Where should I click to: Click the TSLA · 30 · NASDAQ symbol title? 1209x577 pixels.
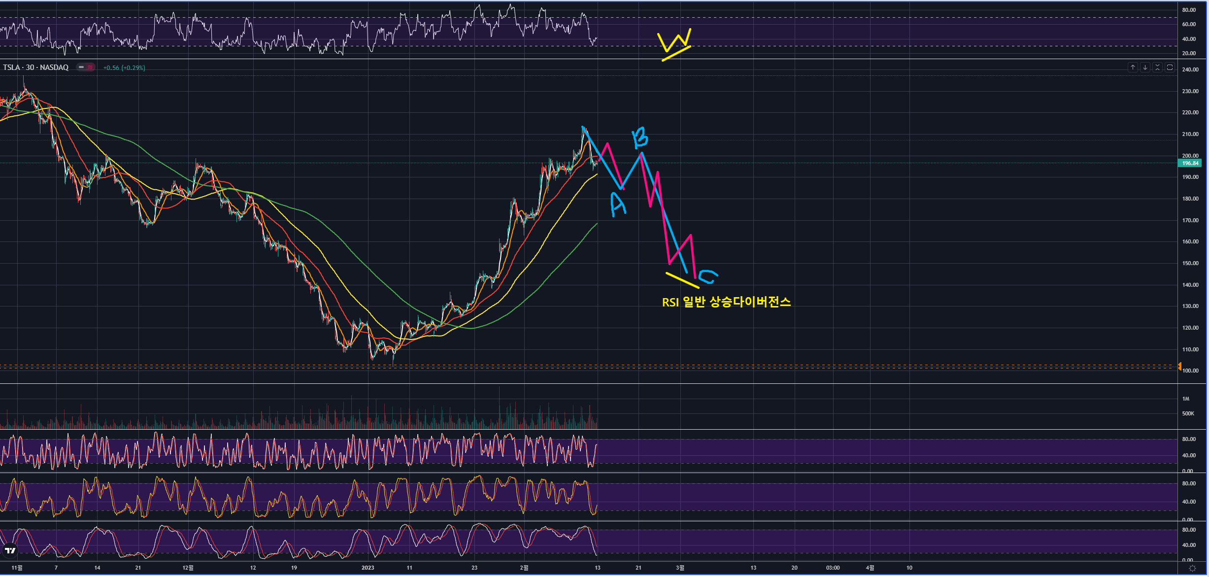point(35,68)
